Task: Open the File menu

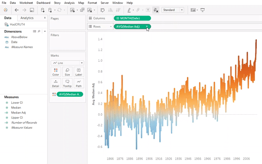Action: pyautogui.click(x=4, y=3)
